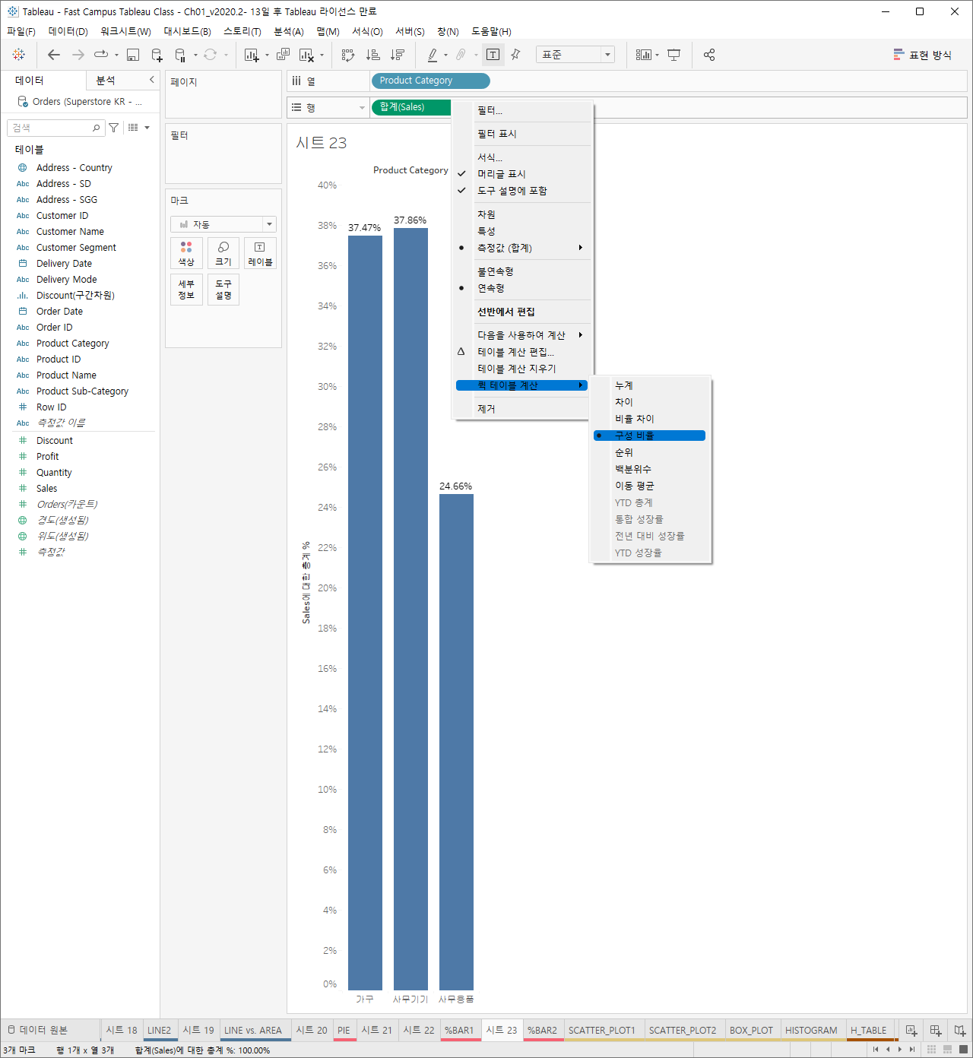Image resolution: width=973 pixels, height=1058 pixels.
Task: Open the data pane view options dropdown
Action: click(x=138, y=128)
